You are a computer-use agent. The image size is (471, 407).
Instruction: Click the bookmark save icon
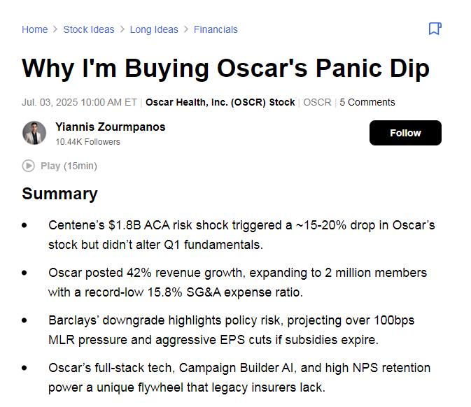click(x=435, y=29)
